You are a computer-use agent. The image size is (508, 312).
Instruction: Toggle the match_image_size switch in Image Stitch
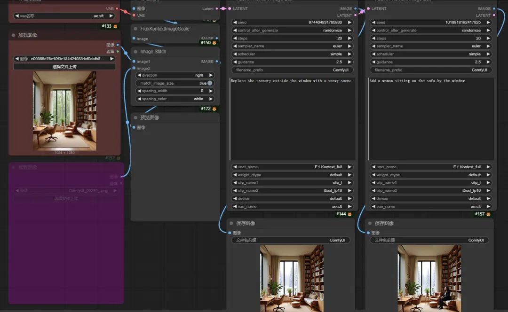pos(209,83)
